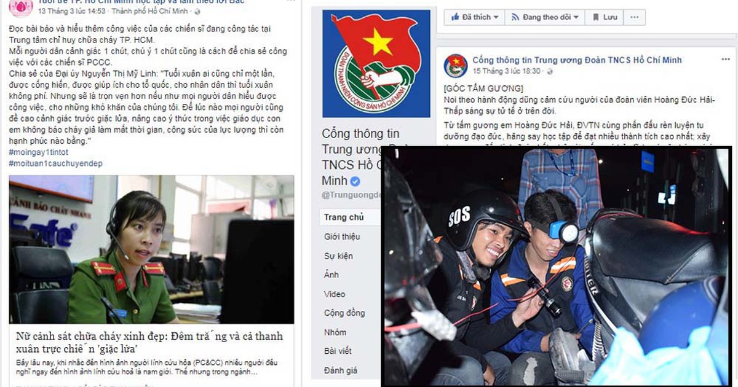Screen dimensions: 738x387
Task: Open the three-dots more options button
Action: (635, 17)
